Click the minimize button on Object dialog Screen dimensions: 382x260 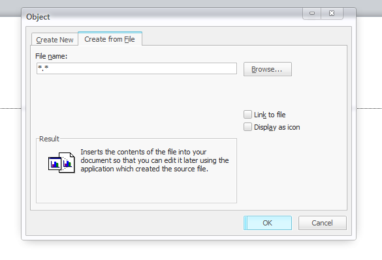point(312,13)
